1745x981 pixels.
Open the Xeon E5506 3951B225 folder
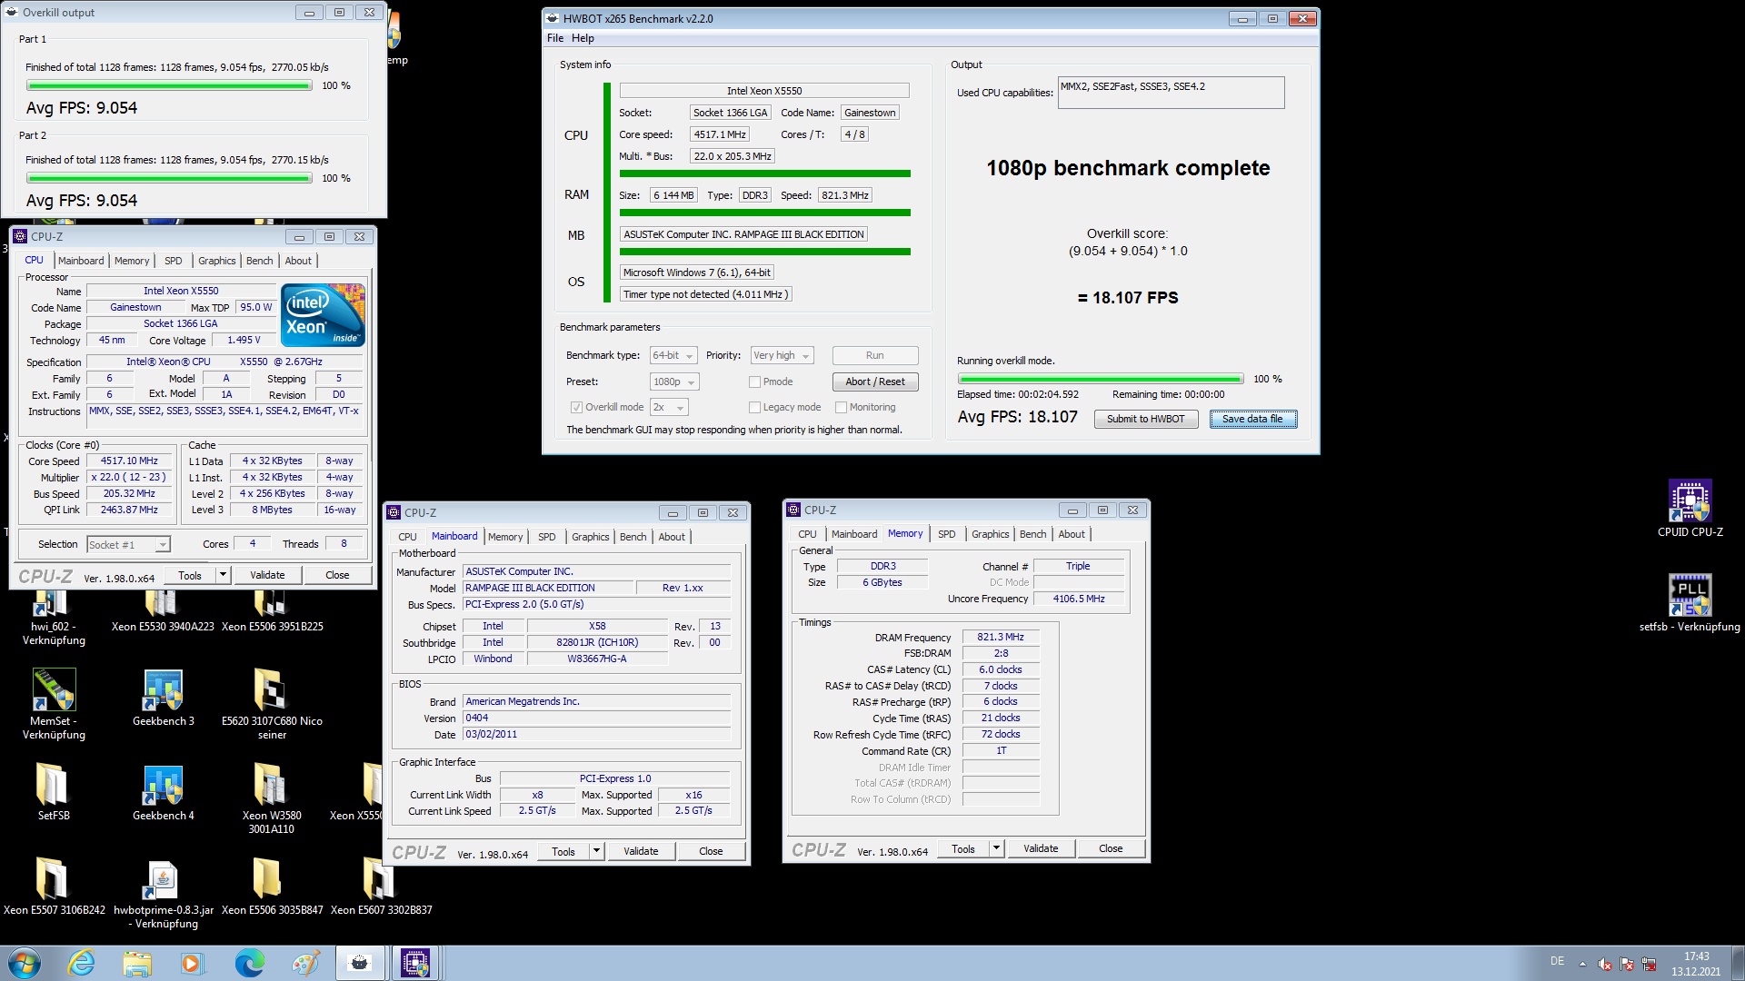point(272,612)
